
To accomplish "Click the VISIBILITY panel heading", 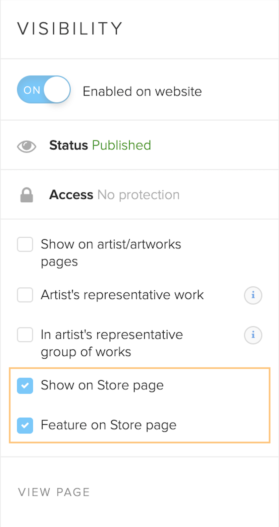I will click(x=70, y=28).
